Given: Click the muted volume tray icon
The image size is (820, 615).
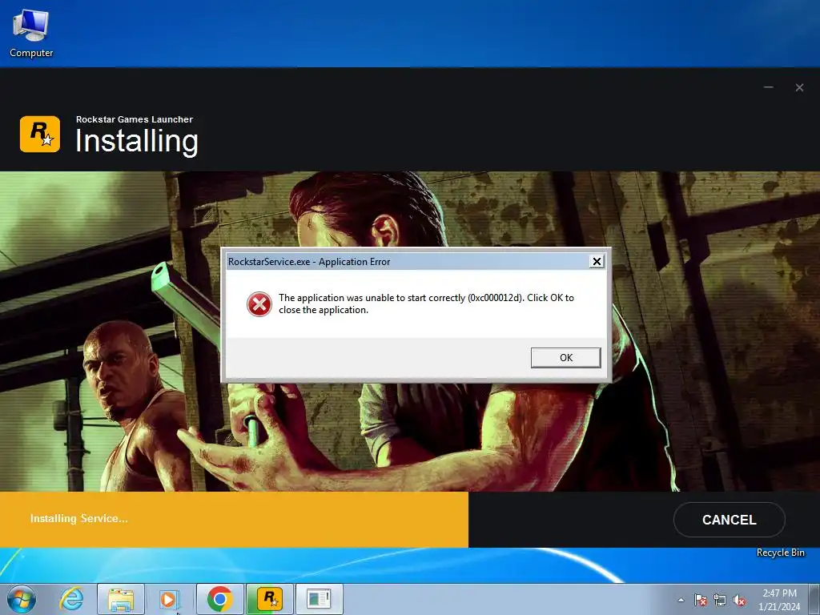Looking at the screenshot, I should [739, 600].
